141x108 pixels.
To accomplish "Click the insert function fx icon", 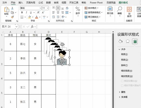I will click(32, 27).
